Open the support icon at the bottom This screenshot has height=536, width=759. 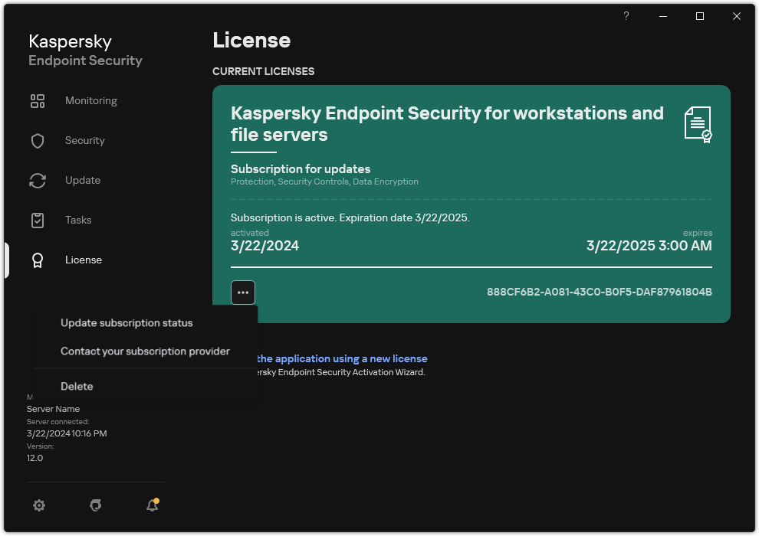[95, 505]
